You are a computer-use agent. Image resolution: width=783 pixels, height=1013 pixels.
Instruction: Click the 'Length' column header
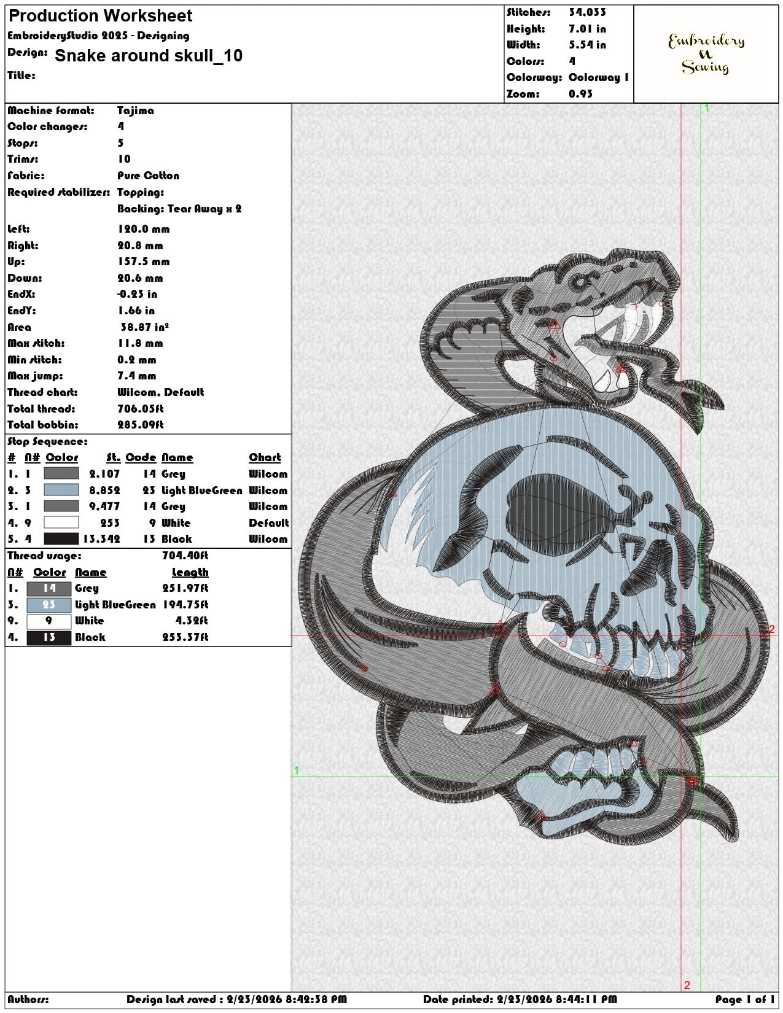(x=190, y=572)
